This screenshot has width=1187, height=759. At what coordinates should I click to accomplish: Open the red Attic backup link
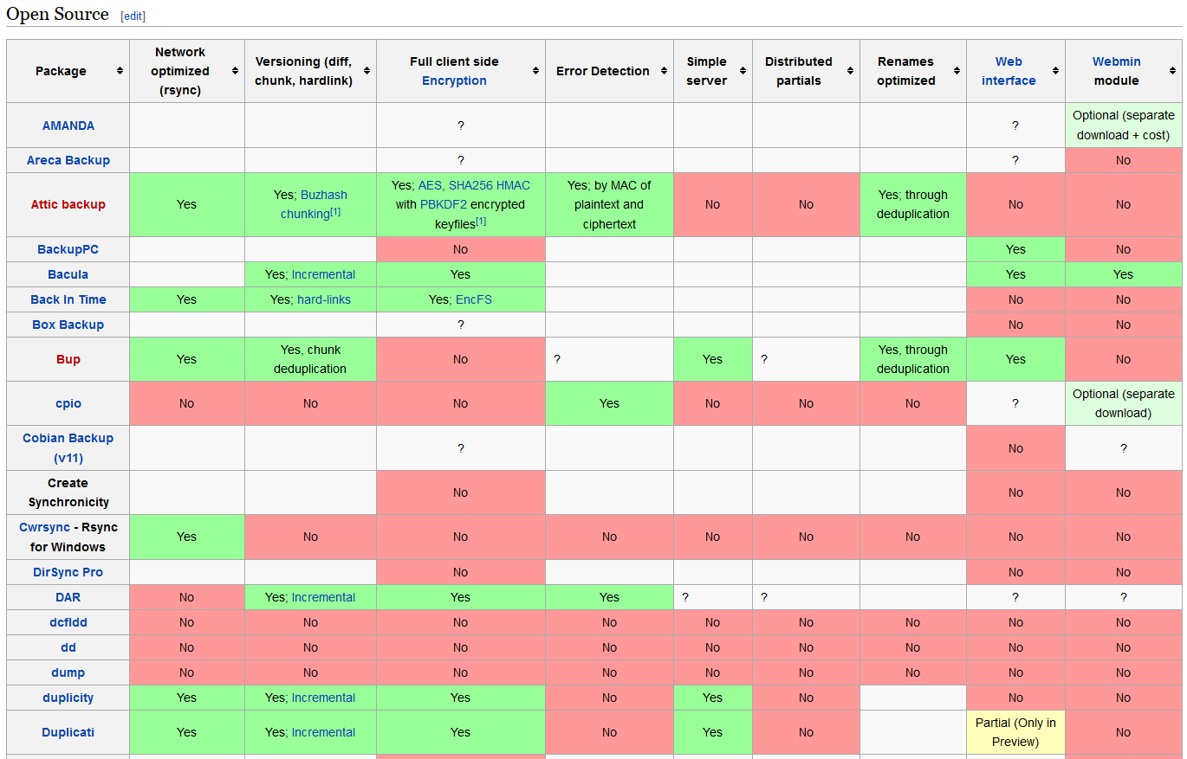pos(68,204)
